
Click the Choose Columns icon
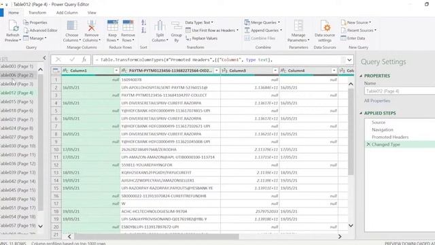tap(72, 26)
